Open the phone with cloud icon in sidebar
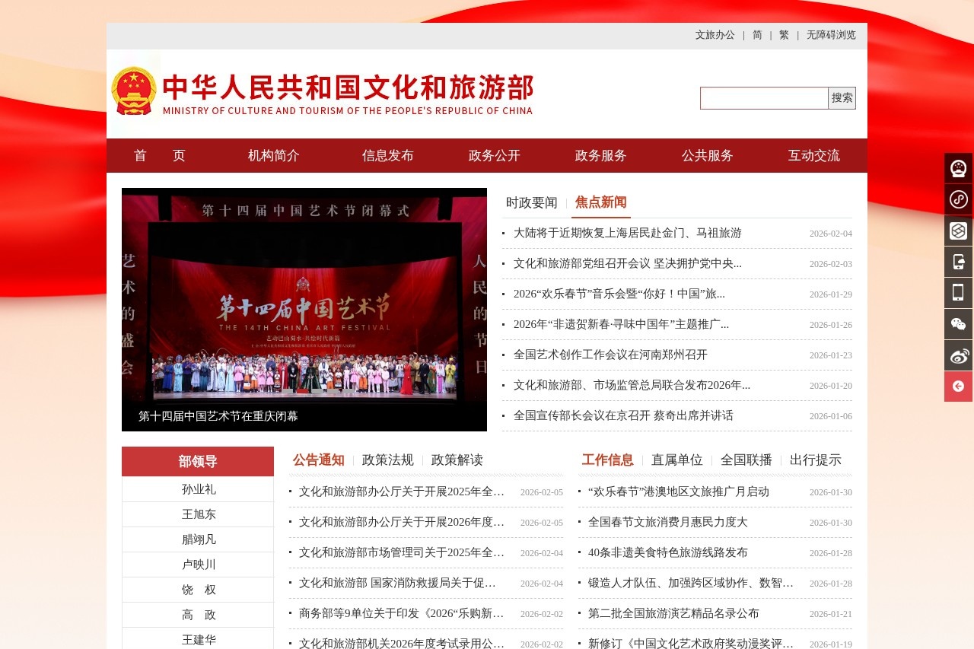974x649 pixels. pos(958,262)
